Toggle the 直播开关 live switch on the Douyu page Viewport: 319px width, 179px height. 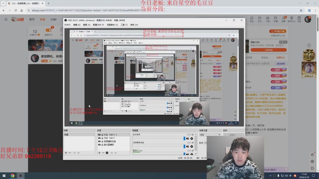(48, 30)
